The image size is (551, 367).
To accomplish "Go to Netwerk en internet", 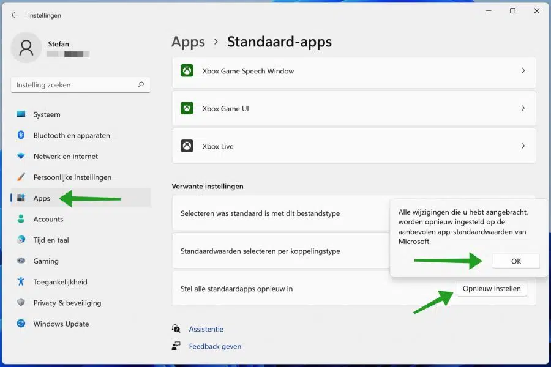I will tap(80, 157).
